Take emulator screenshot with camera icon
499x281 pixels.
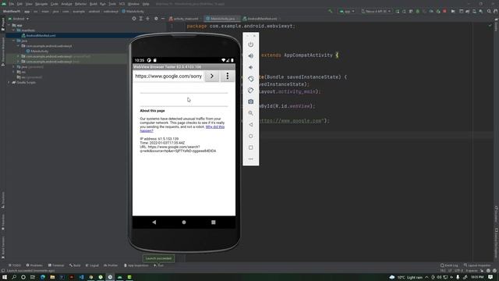pyautogui.click(x=251, y=101)
